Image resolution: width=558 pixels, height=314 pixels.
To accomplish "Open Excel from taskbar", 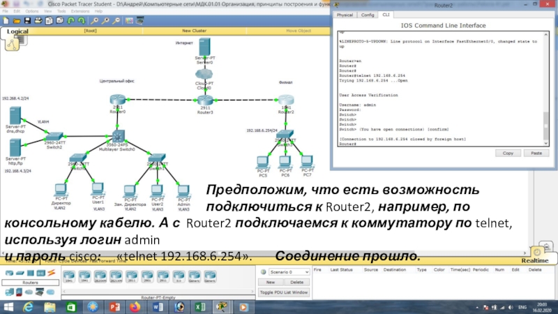I will coord(200,307).
